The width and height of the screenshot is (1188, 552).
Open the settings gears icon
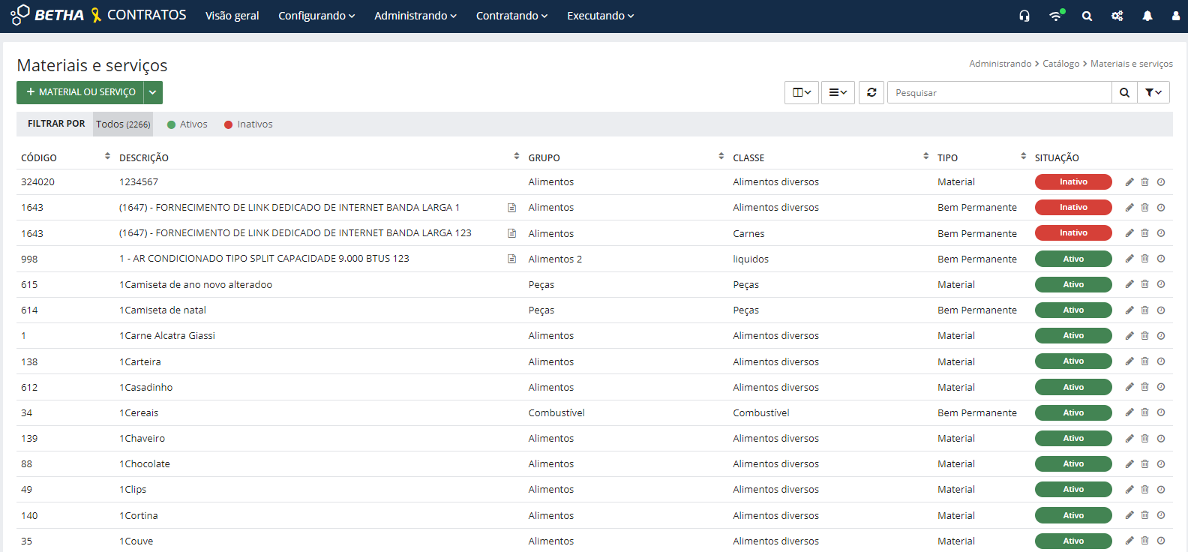click(1117, 16)
